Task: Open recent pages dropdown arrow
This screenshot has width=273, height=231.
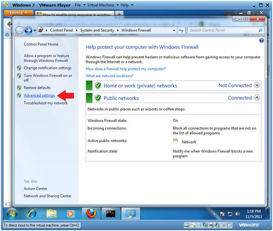Action: click(x=35, y=30)
